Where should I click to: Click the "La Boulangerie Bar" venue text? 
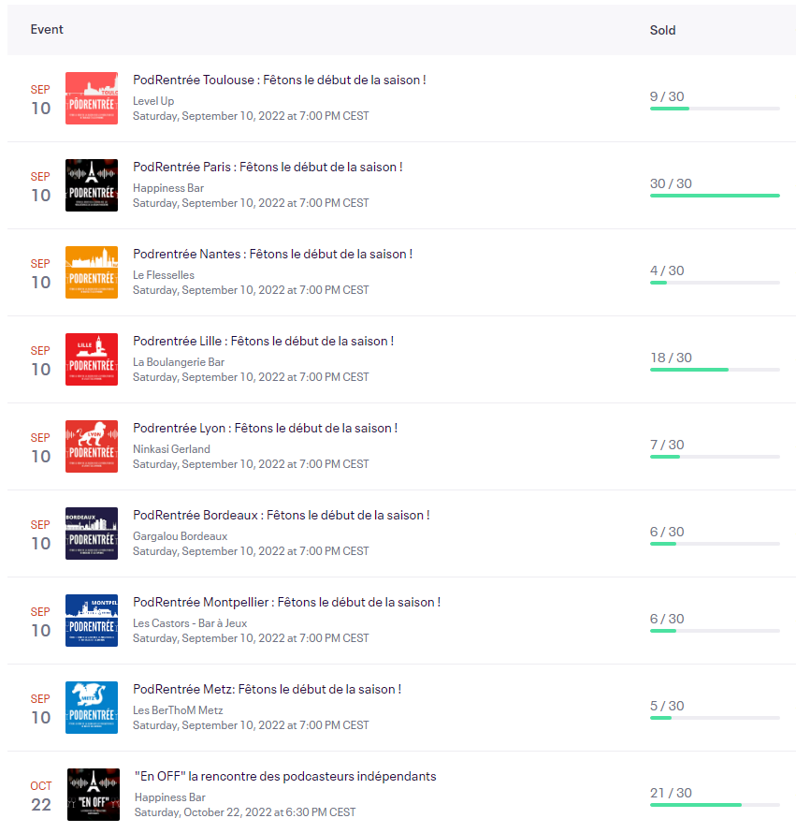(179, 362)
